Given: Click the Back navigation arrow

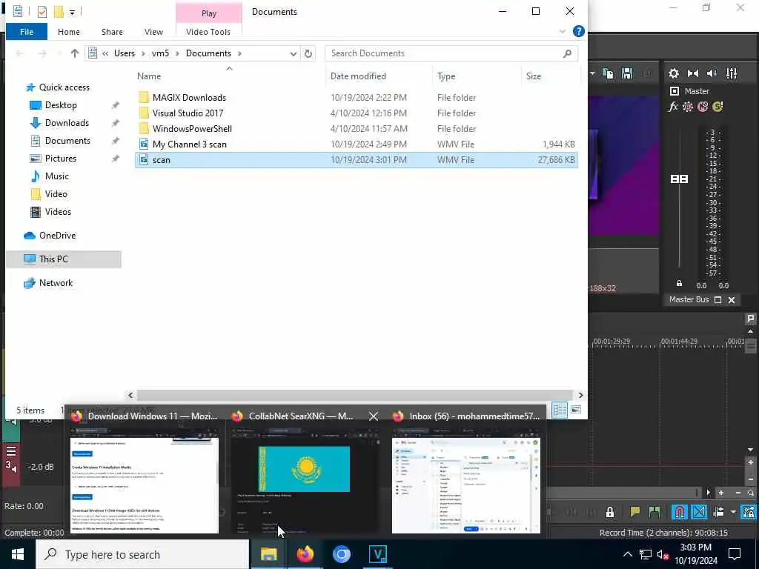Looking at the screenshot, I should (x=20, y=53).
